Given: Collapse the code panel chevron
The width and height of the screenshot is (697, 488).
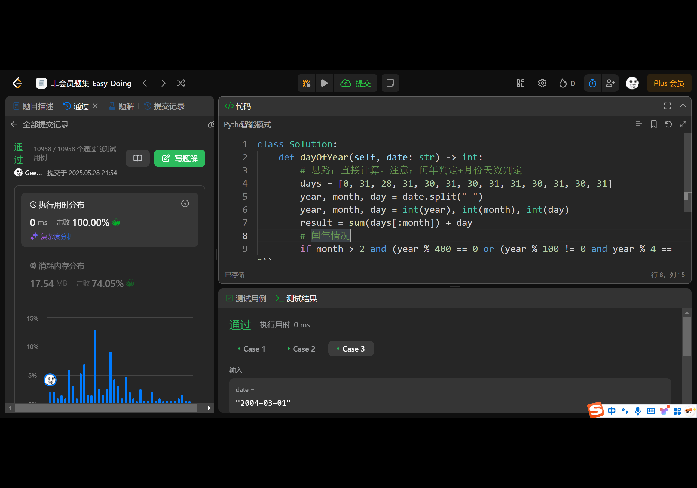Looking at the screenshot, I should [x=683, y=106].
